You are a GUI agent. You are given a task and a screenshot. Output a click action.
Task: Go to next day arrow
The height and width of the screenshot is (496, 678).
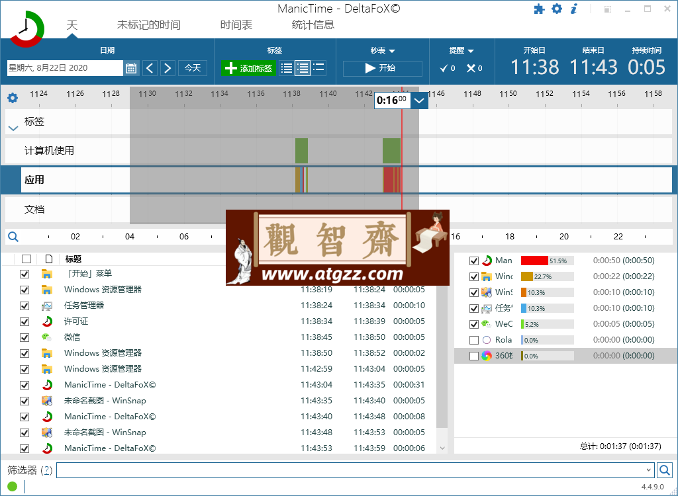[x=168, y=68]
